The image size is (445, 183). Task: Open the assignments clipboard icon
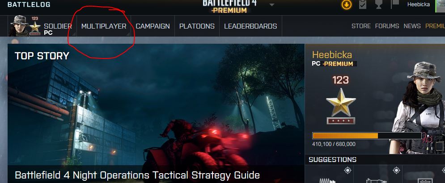[362, 4]
